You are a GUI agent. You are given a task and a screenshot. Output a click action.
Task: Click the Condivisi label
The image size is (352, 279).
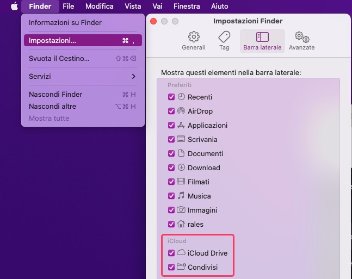click(x=203, y=267)
